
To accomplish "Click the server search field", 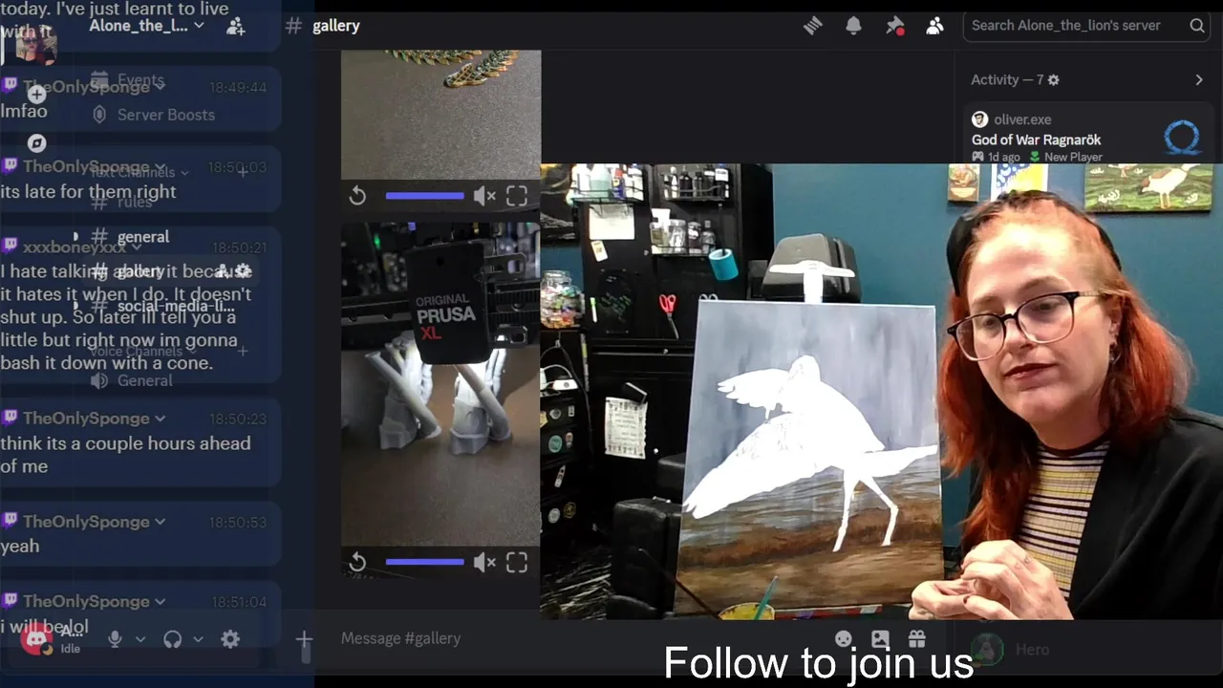I will (1087, 26).
